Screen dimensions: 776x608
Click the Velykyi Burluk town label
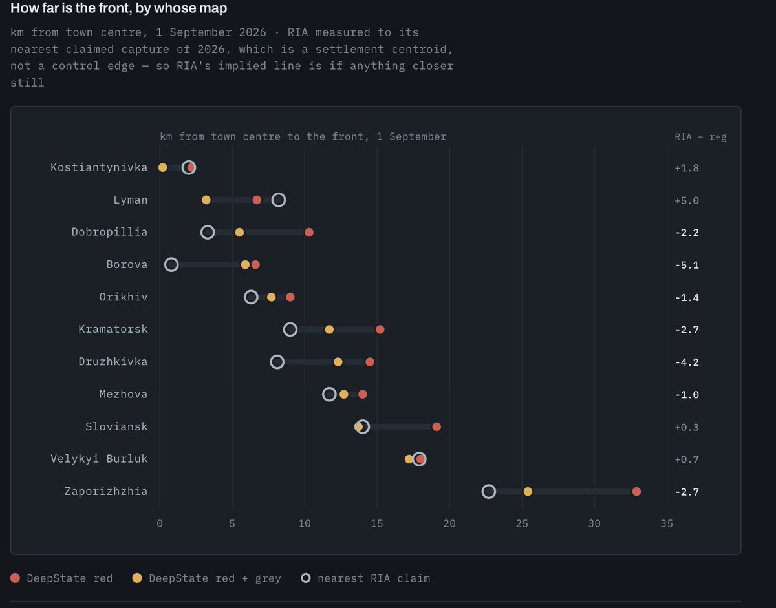point(99,458)
